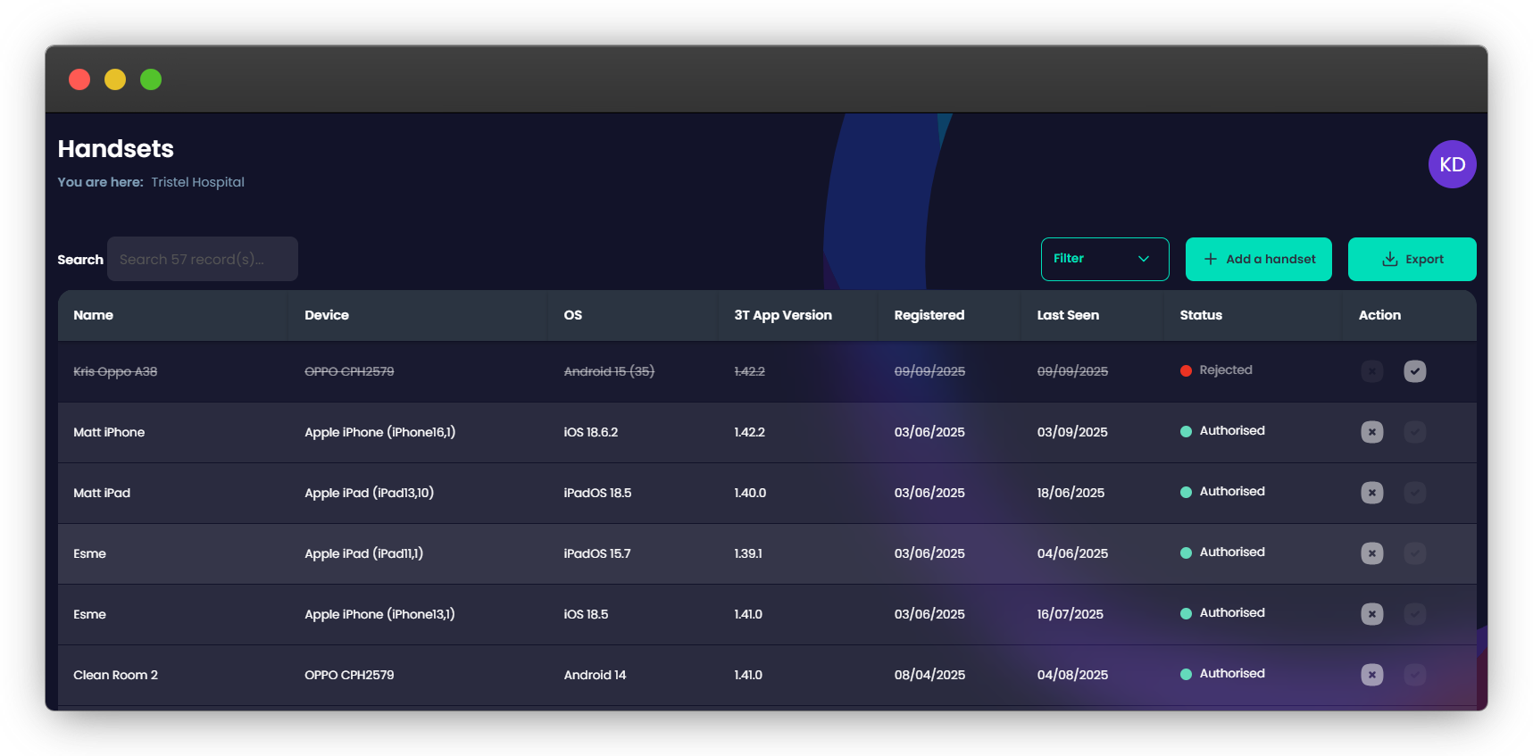
Task: Reject the Matt iPhone handset
Action: 1372,432
